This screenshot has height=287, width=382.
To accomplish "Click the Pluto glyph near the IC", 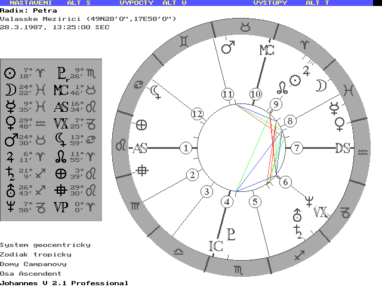I will click(231, 234).
